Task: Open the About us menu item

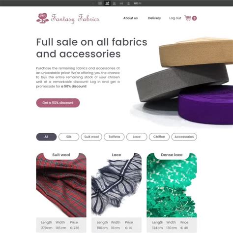Action: 130,18
